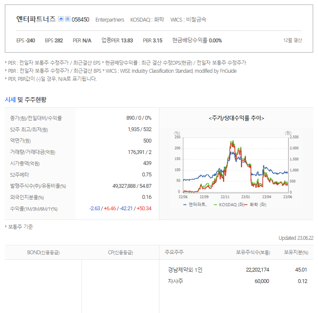Click the PER N/A value
This screenshot has width=318, height=313.
(x=82, y=41)
